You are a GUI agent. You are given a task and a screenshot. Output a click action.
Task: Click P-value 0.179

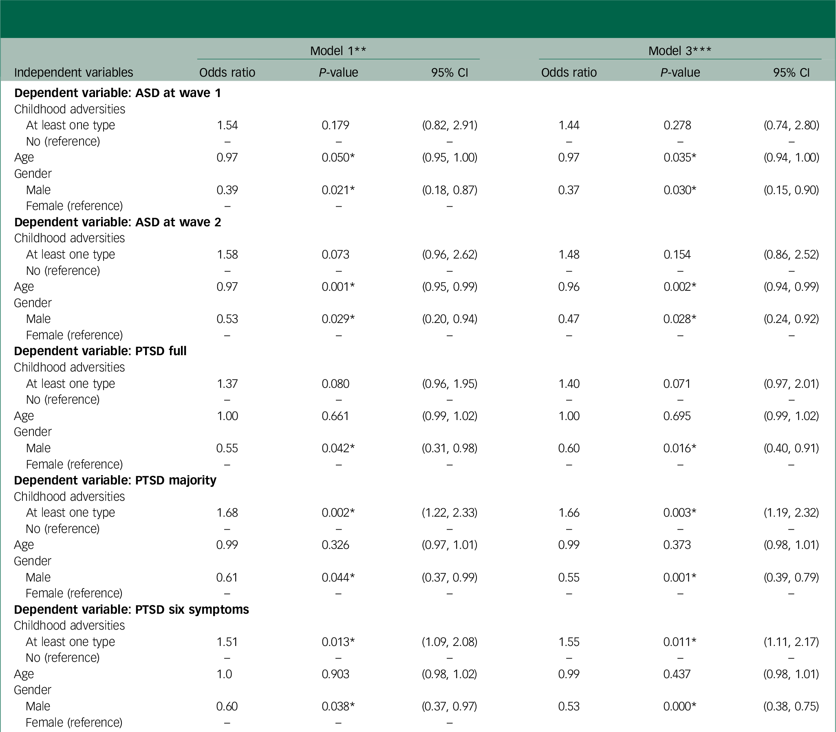tap(335, 125)
